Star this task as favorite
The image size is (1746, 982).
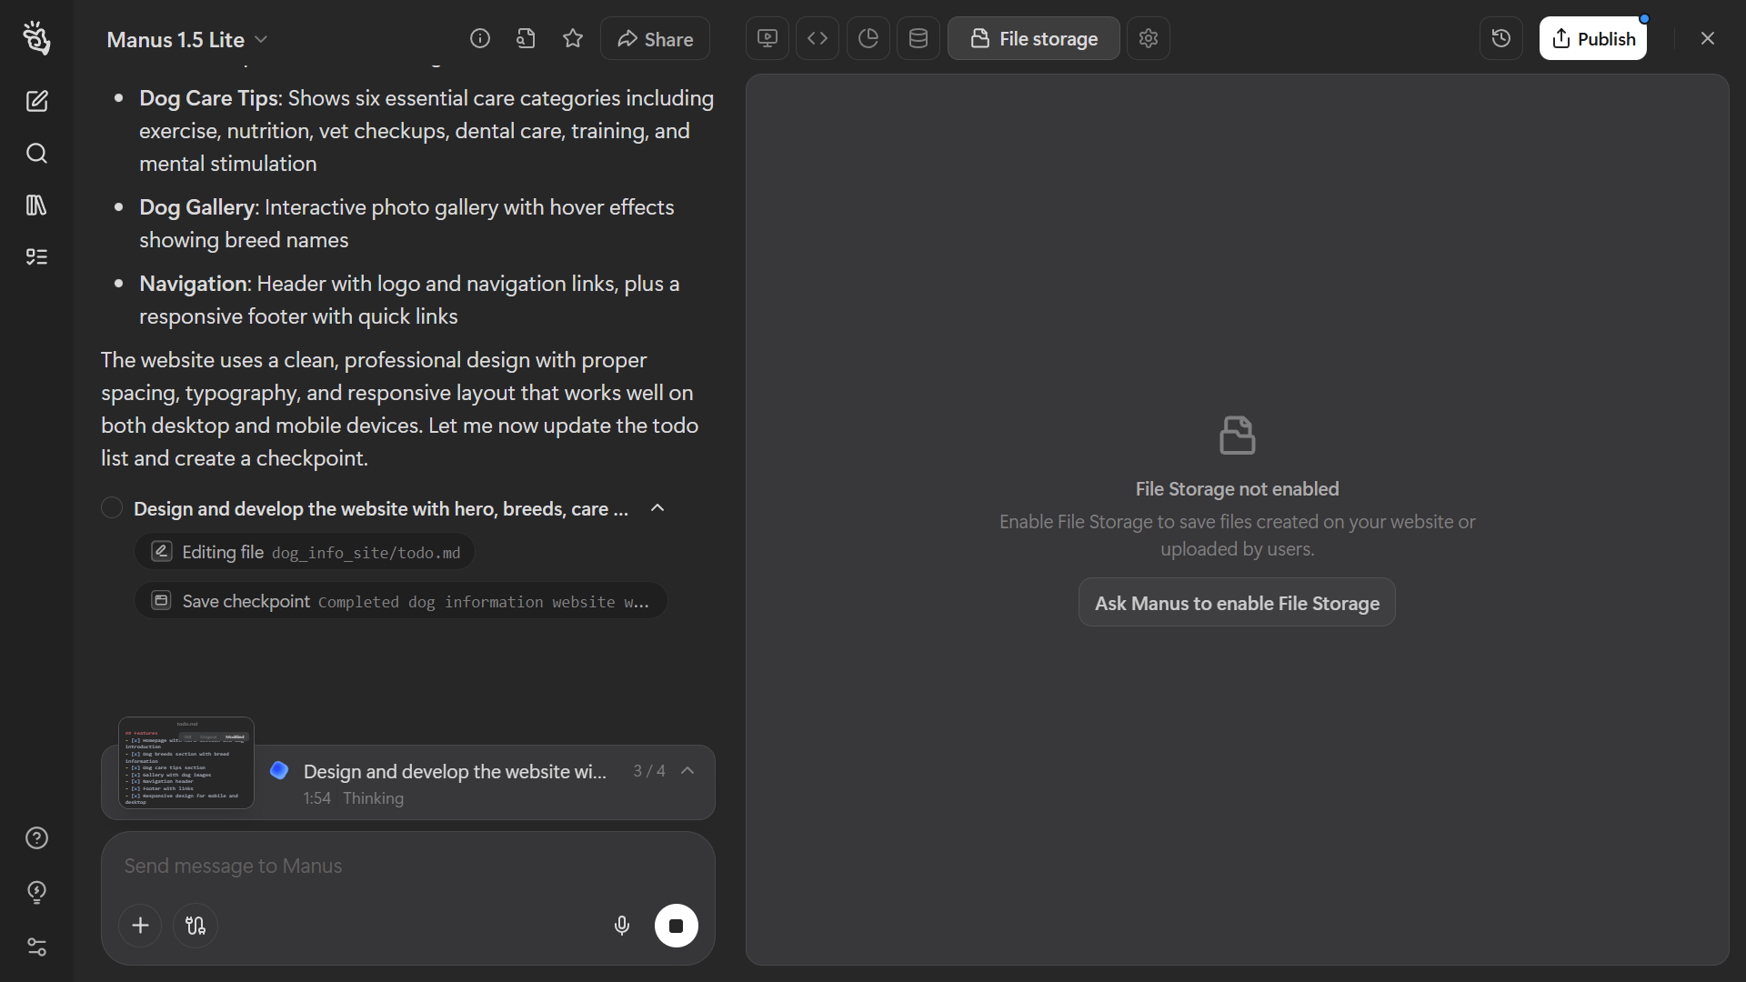click(x=573, y=38)
